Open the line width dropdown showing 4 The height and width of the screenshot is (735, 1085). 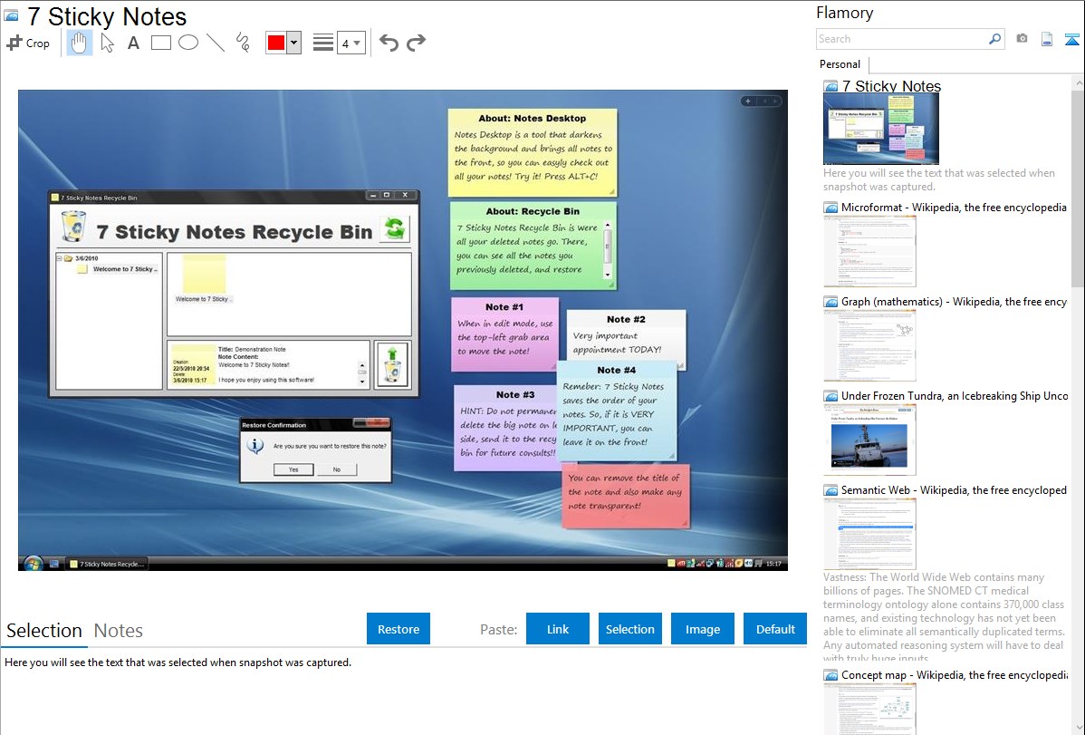(x=350, y=44)
